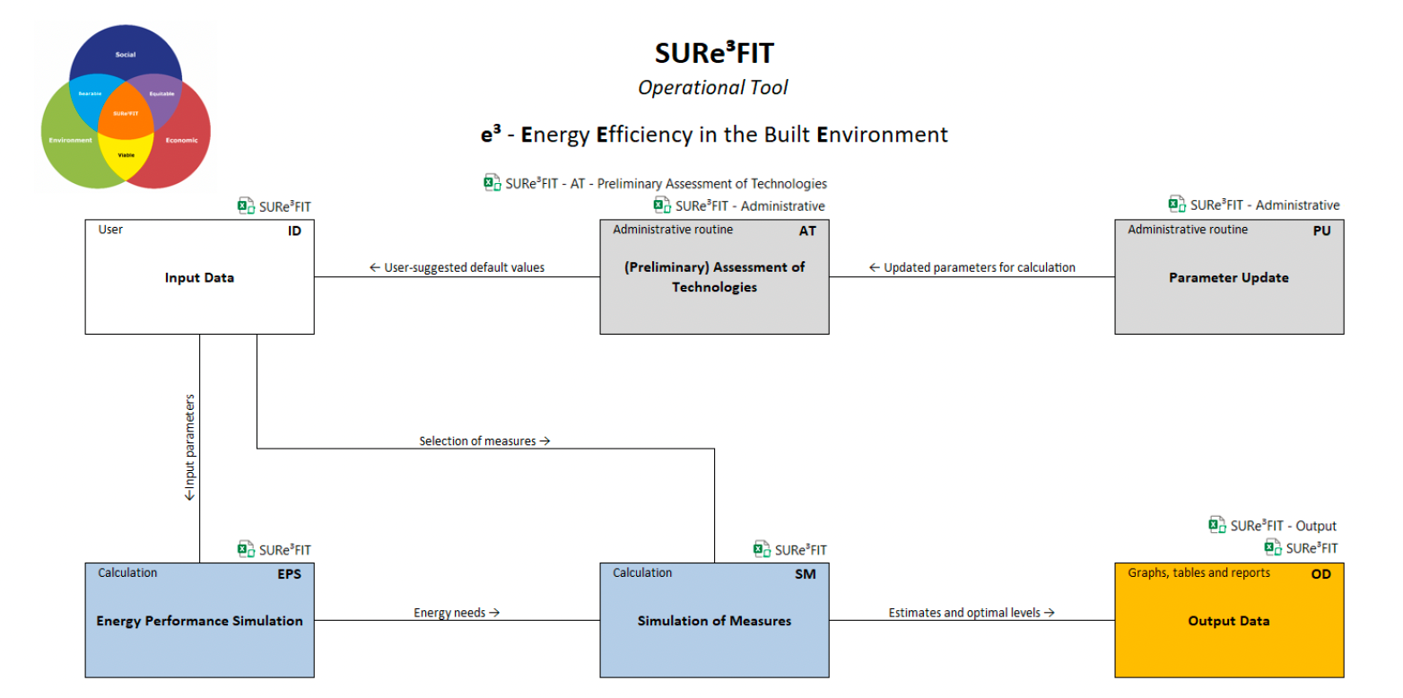Click the (Preliminary) Assessment of Technologies box
Viewport: 1403px width, 698px height.
[x=714, y=277]
